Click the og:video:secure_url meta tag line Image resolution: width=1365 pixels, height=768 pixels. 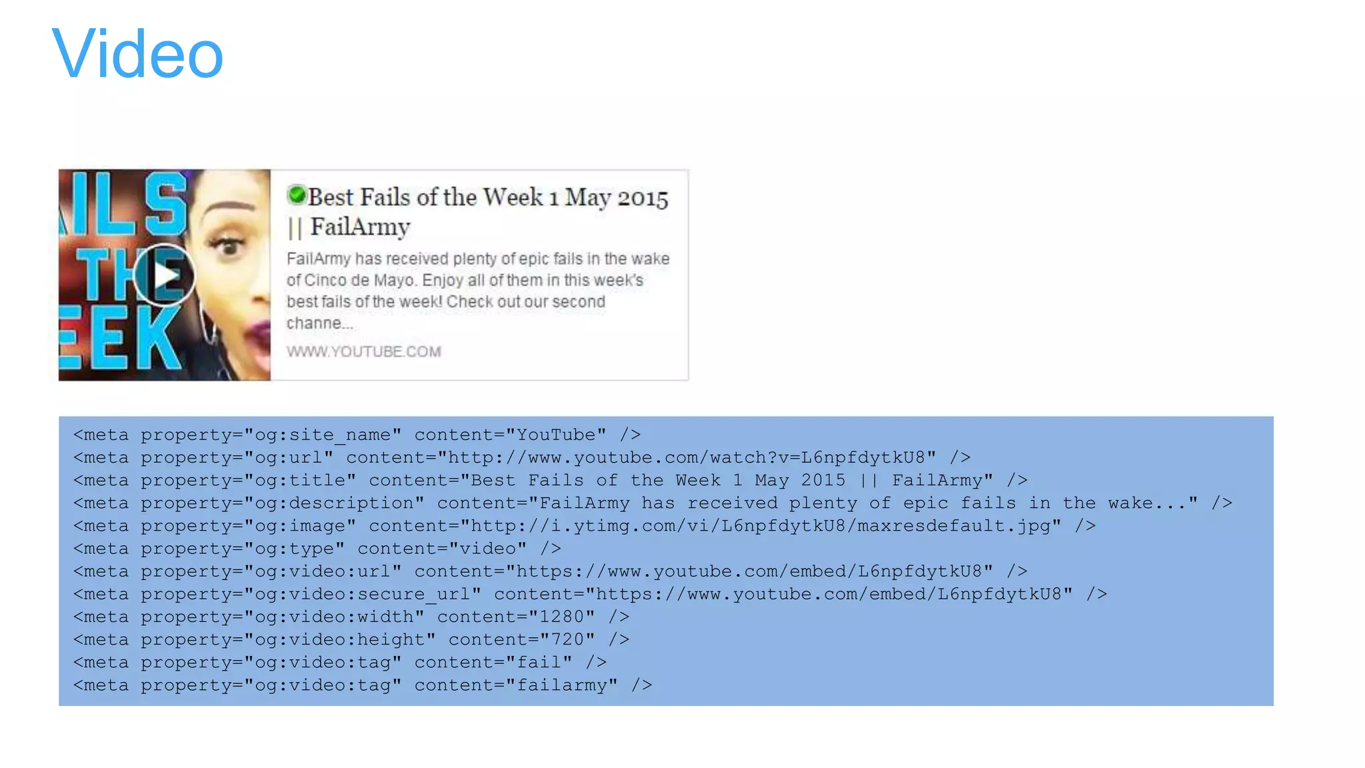[x=590, y=594]
